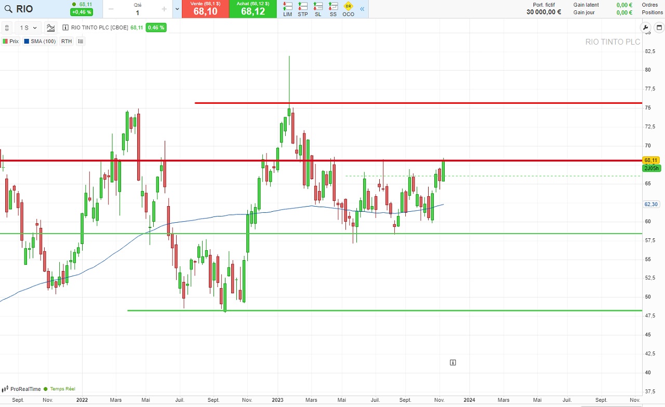Toggle the chart link icon left of timeframe
The width and height of the screenshot is (665, 407).
7,28
